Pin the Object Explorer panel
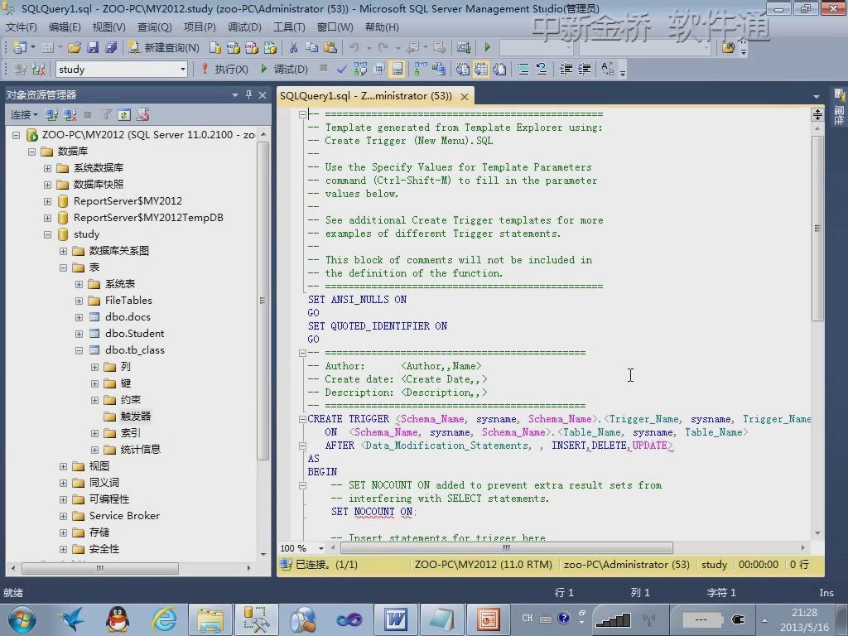The image size is (848, 636). [x=248, y=94]
